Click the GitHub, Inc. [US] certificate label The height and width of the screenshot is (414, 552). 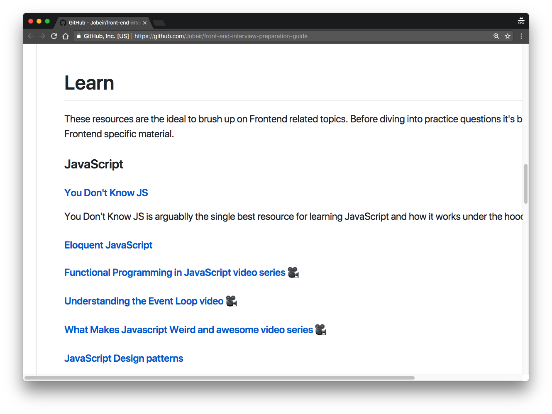(106, 36)
